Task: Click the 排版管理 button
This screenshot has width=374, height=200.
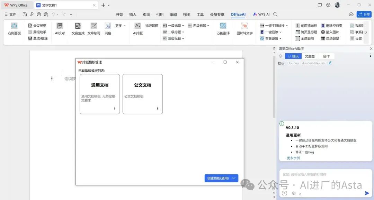Action: 152,26
